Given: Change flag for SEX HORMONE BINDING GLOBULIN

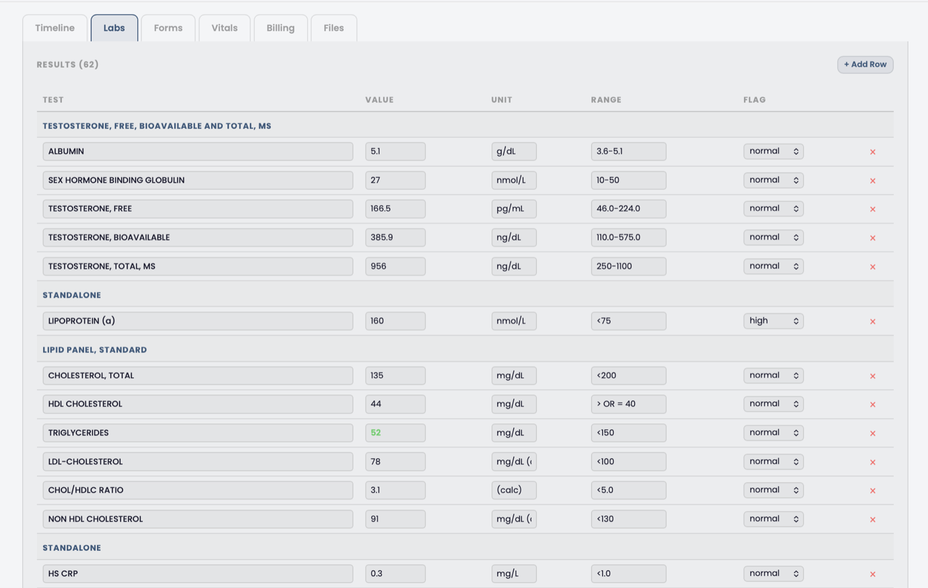Looking at the screenshot, I should (x=773, y=180).
